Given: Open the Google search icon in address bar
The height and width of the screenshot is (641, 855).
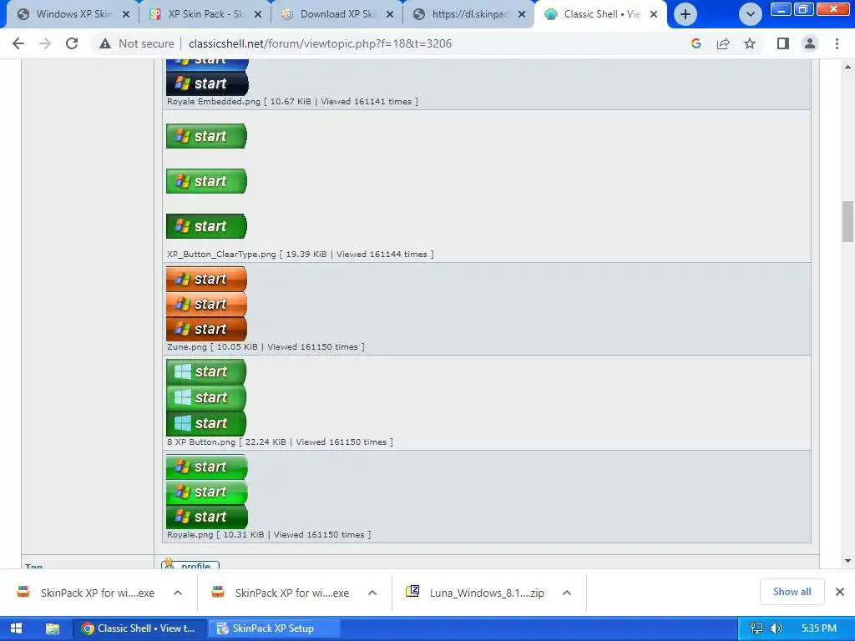Looking at the screenshot, I should [x=696, y=43].
